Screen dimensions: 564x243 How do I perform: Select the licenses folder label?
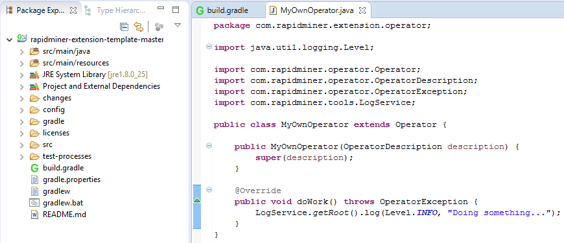pyautogui.click(x=56, y=133)
